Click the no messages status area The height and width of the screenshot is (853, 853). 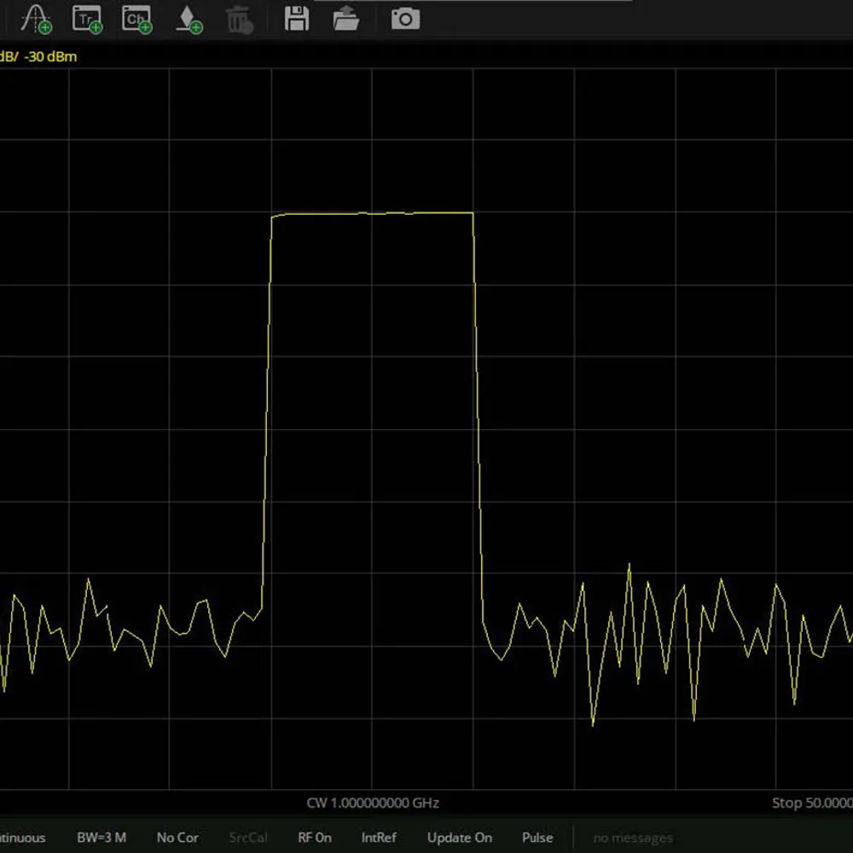(x=632, y=838)
